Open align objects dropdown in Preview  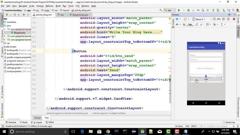point(215,24)
